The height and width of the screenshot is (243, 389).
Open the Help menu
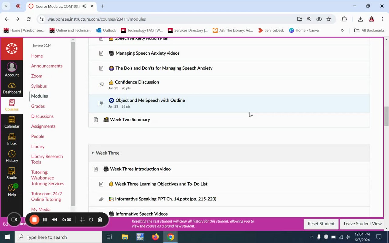[x=12, y=191]
